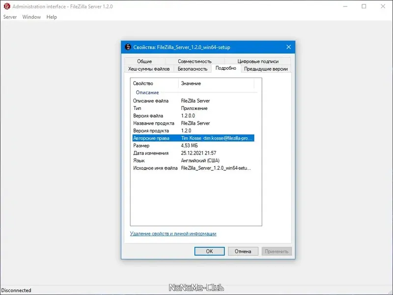The width and height of the screenshot is (393, 295).
Task: Click the Disconnected status bar text
Action: click(16, 290)
